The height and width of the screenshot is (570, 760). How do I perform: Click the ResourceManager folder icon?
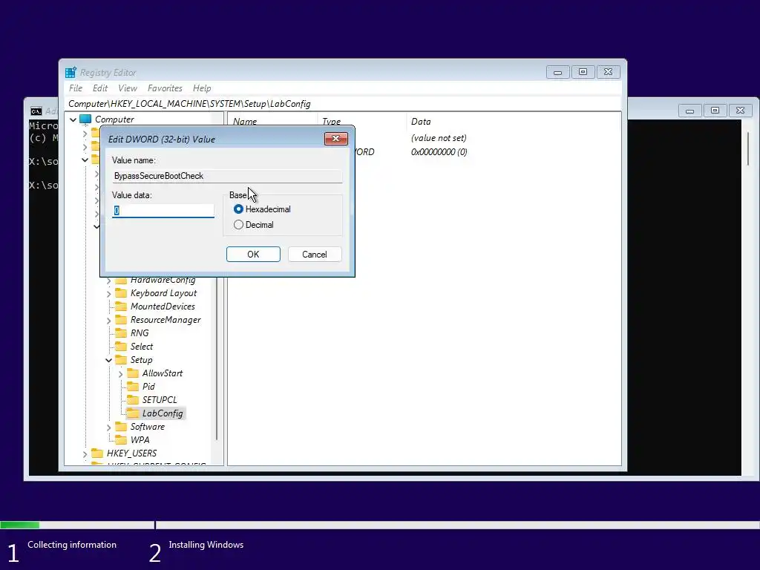point(121,320)
